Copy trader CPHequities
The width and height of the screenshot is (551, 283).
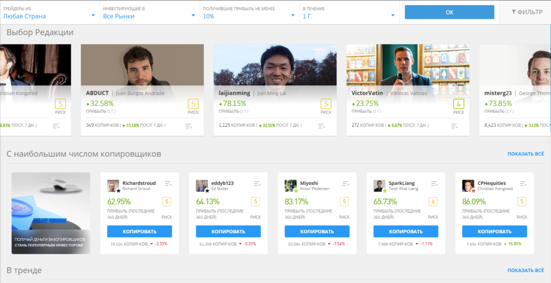click(495, 231)
